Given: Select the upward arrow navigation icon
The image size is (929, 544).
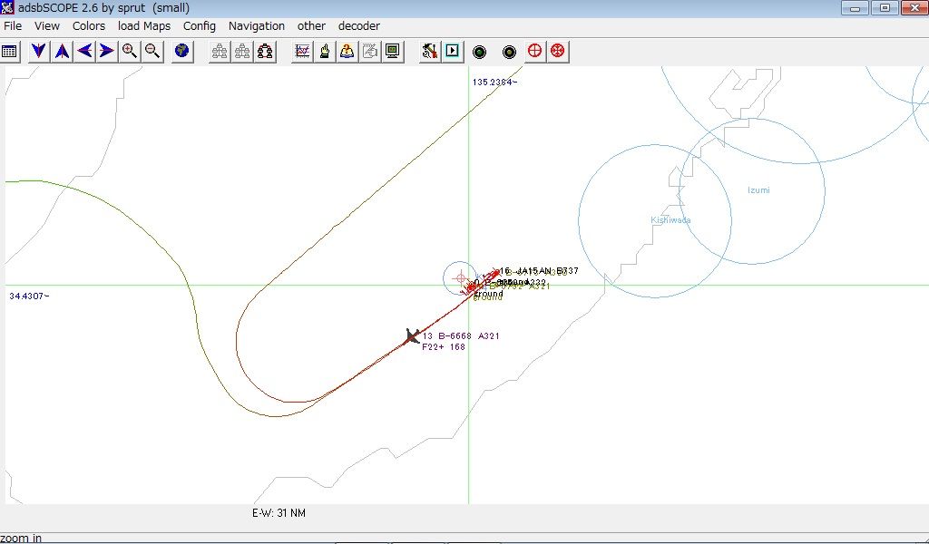Looking at the screenshot, I should [x=60, y=51].
